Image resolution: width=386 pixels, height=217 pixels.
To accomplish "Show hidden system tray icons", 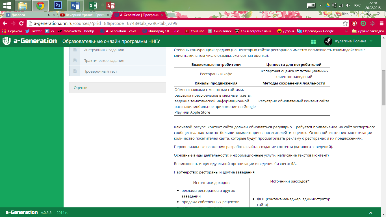I will click(x=320, y=5).
